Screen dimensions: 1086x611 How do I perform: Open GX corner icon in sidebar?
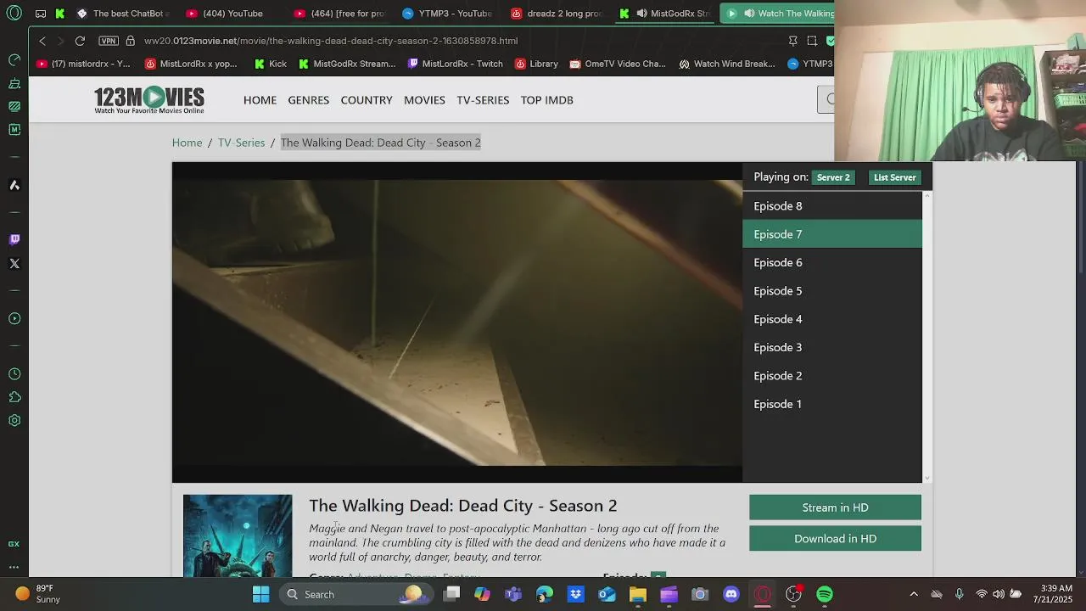point(14,544)
